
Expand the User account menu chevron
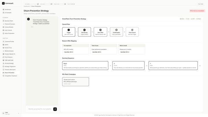[18, 113]
